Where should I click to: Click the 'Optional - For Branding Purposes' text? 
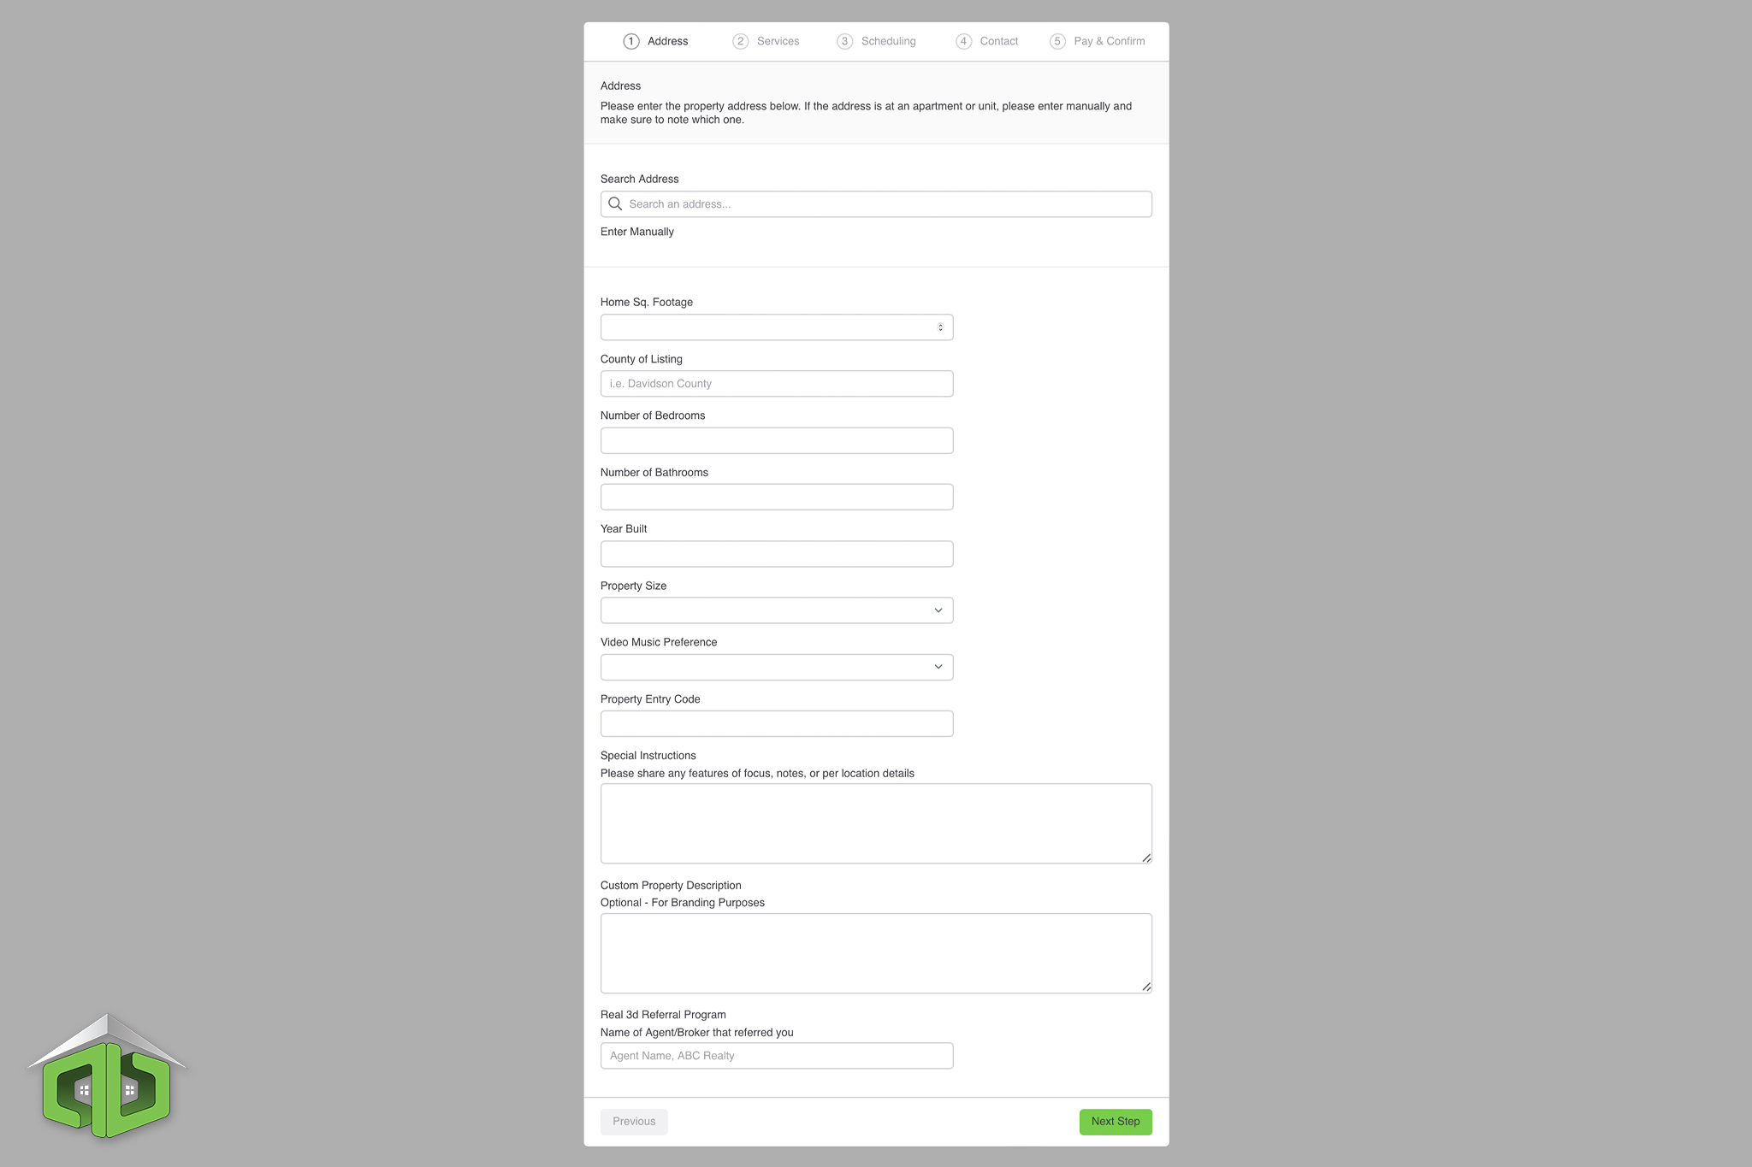[x=683, y=903]
